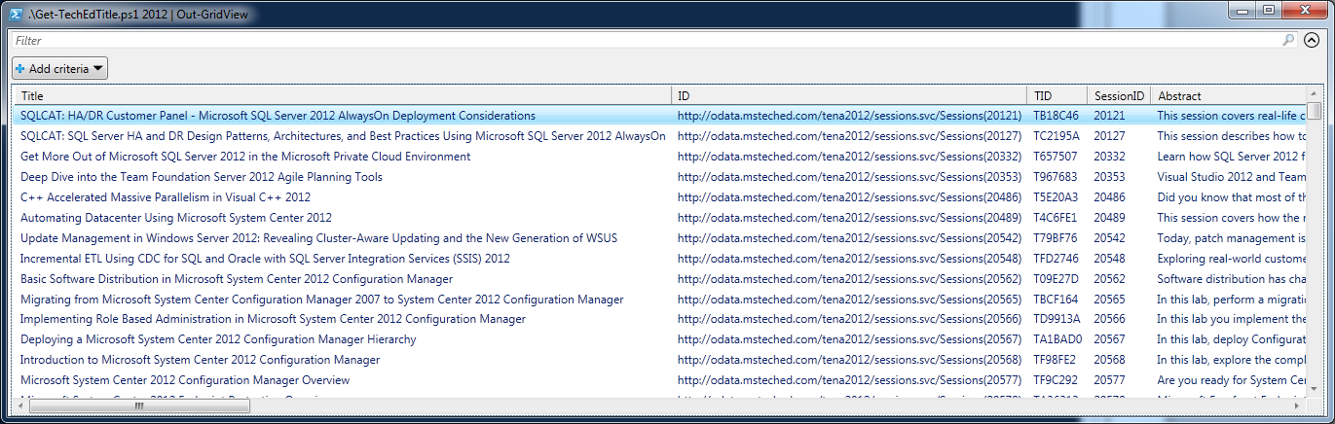
Task: Open the Add criteria dropdown
Action: pos(60,69)
